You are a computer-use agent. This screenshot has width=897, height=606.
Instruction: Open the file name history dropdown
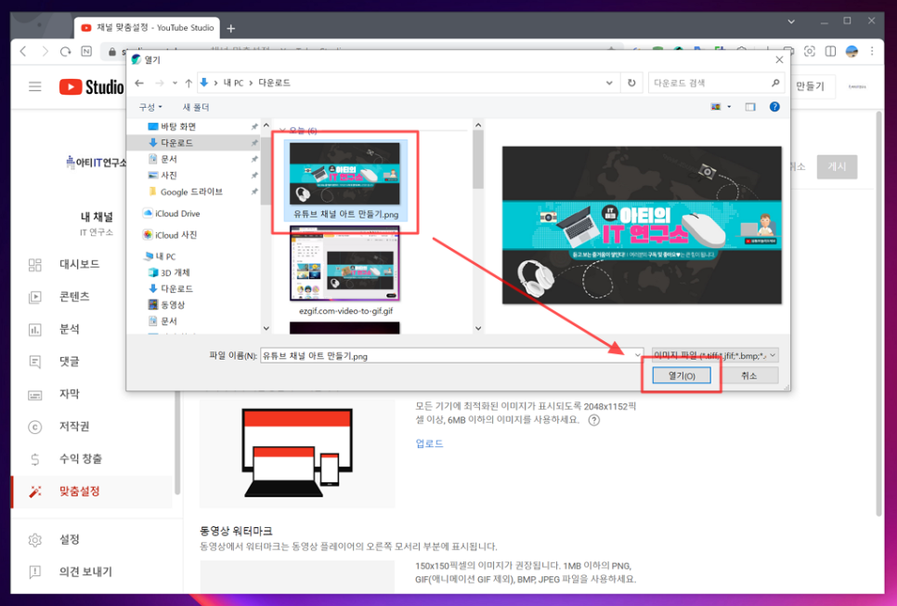click(x=637, y=356)
